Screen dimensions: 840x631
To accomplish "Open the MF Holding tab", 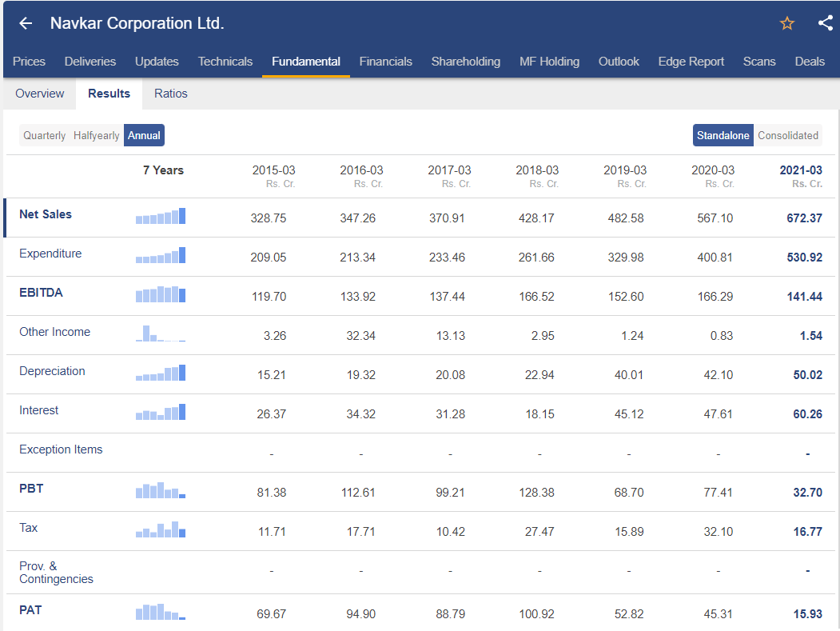I will click(x=549, y=61).
